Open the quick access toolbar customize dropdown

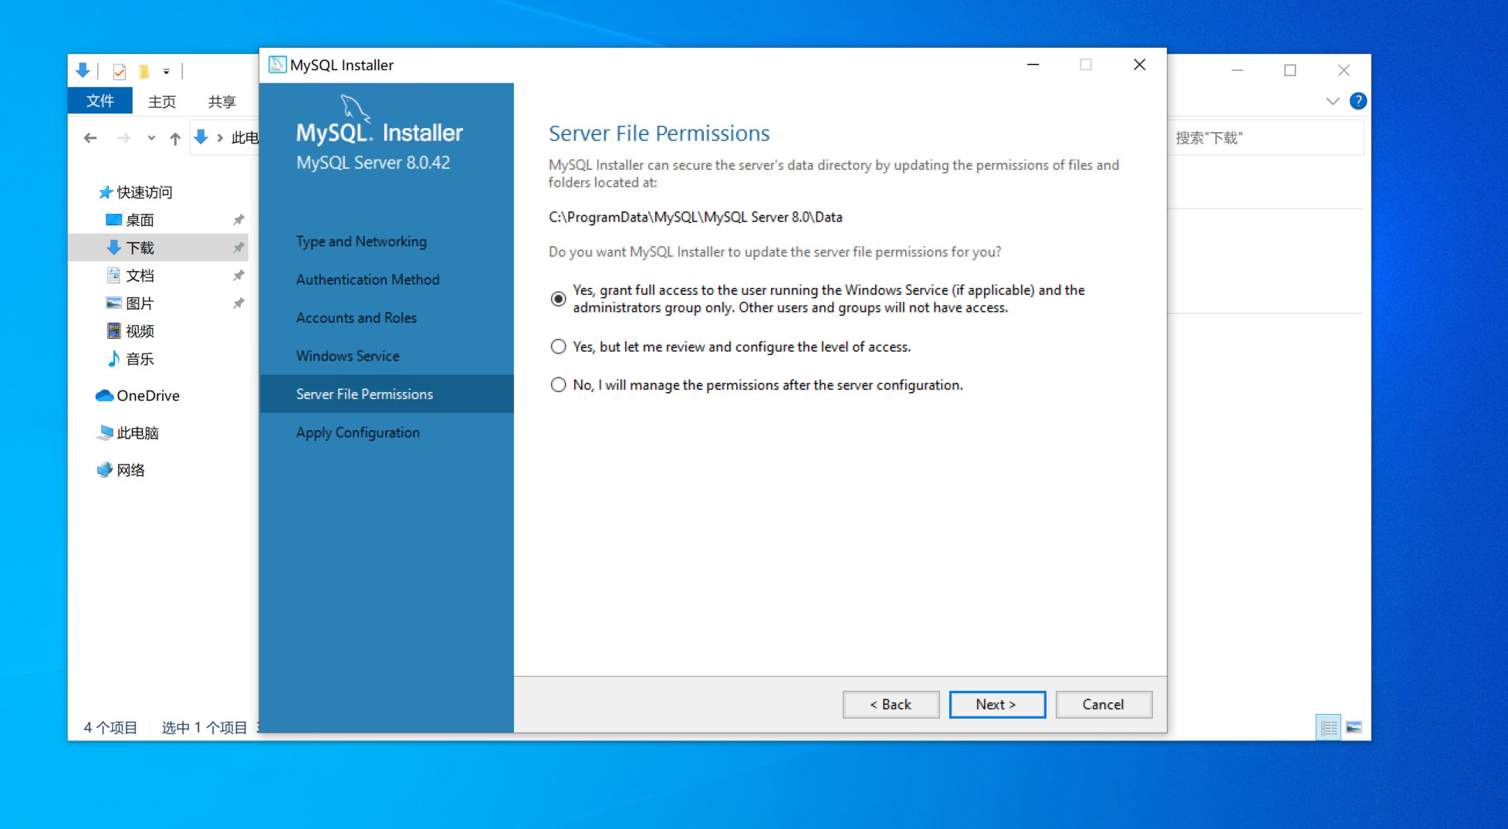tap(166, 72)
